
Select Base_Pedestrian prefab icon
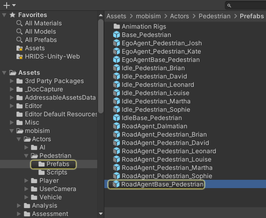click(x=116, y=35)
